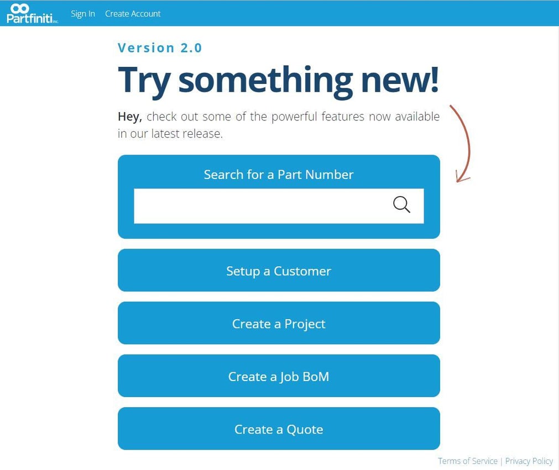Click the Partfiniti logo

coord(33,14)
